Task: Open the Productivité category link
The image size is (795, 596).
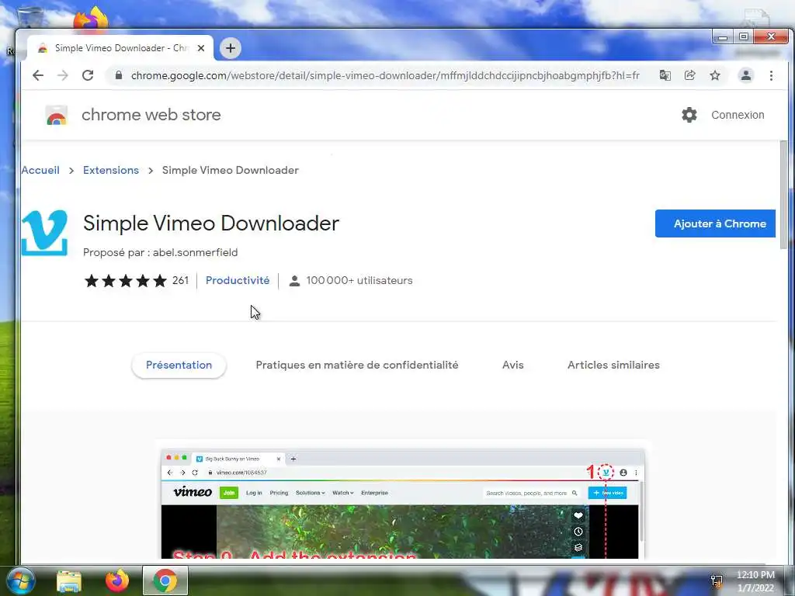Action: coord(238,280)
